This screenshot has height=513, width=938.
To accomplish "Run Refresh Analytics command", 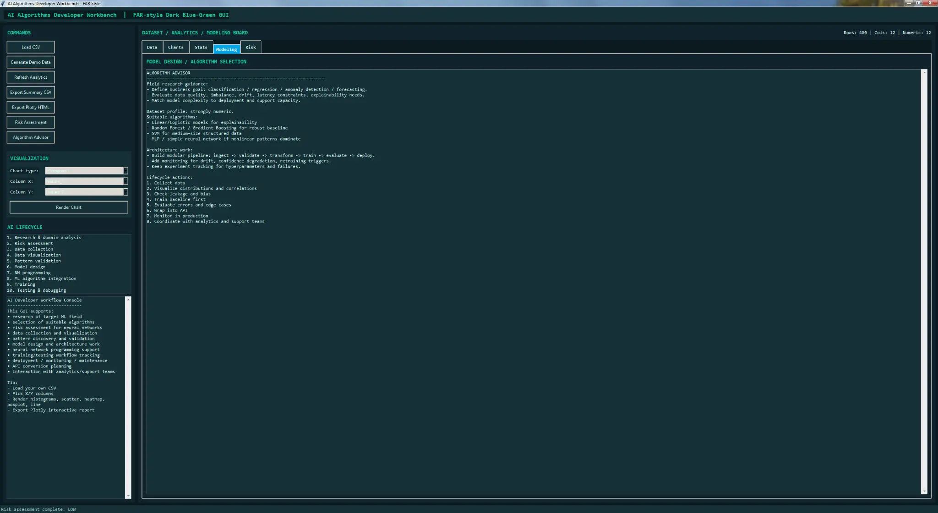I will [x=31, y=77].
